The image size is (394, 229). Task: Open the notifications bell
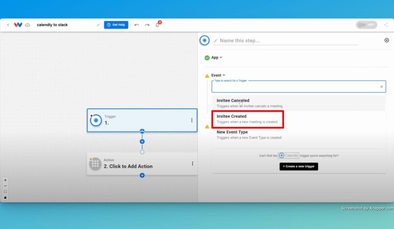(157, 25)
